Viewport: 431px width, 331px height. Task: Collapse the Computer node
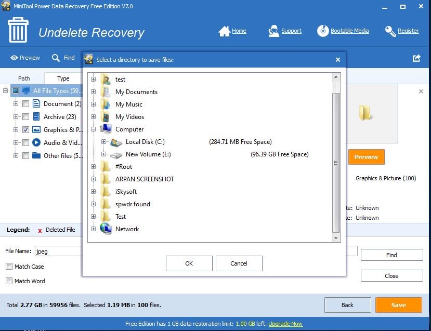tap(94, 129)
